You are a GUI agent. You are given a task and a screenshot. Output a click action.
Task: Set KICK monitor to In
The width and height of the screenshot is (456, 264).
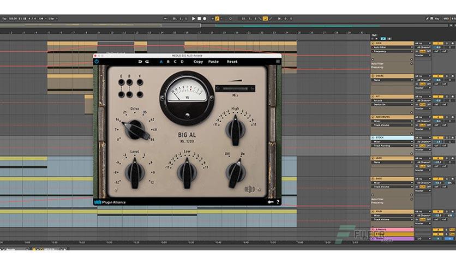pyautogui.click(x=417, y=51)
